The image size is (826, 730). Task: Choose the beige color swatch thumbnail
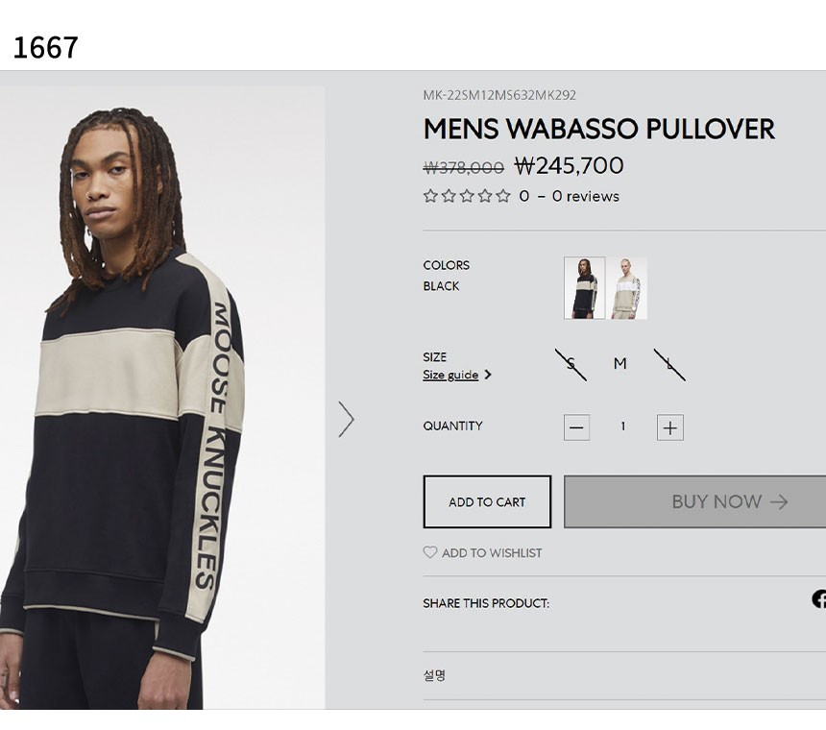click(627, 288)
